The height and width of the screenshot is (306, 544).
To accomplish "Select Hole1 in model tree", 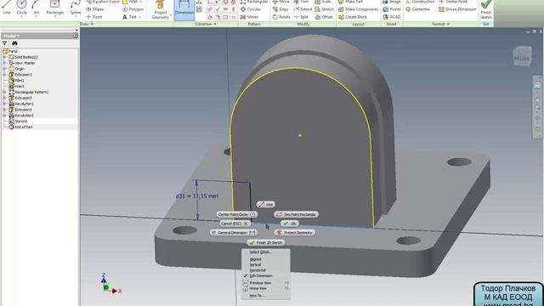I will pyautogui.click(x=16, y=86).
